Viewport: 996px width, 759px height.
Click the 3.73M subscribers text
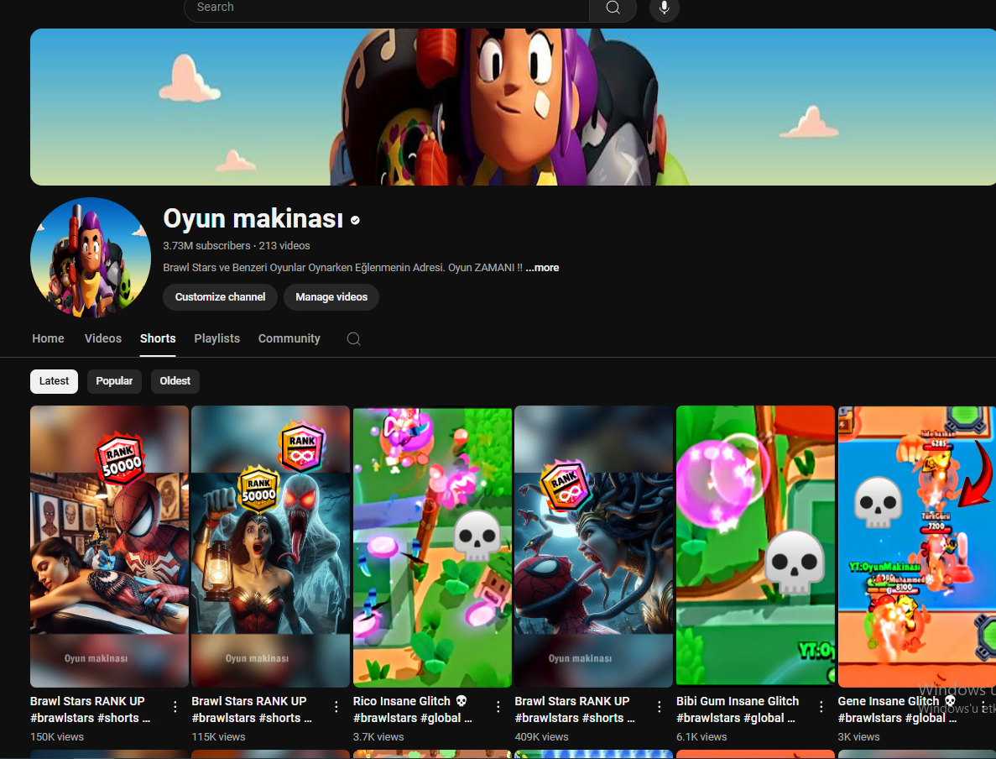[206, 245]
